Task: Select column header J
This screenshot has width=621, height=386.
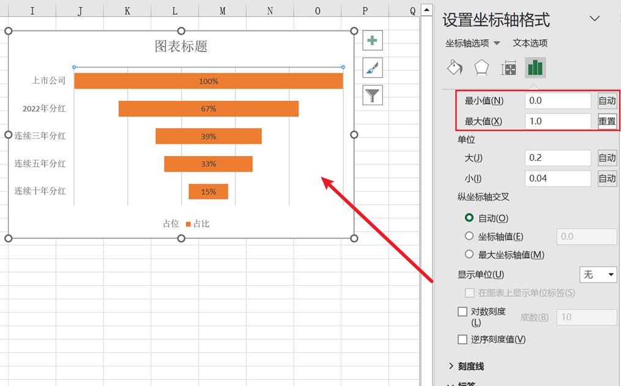Action: (x=80, y=11)
